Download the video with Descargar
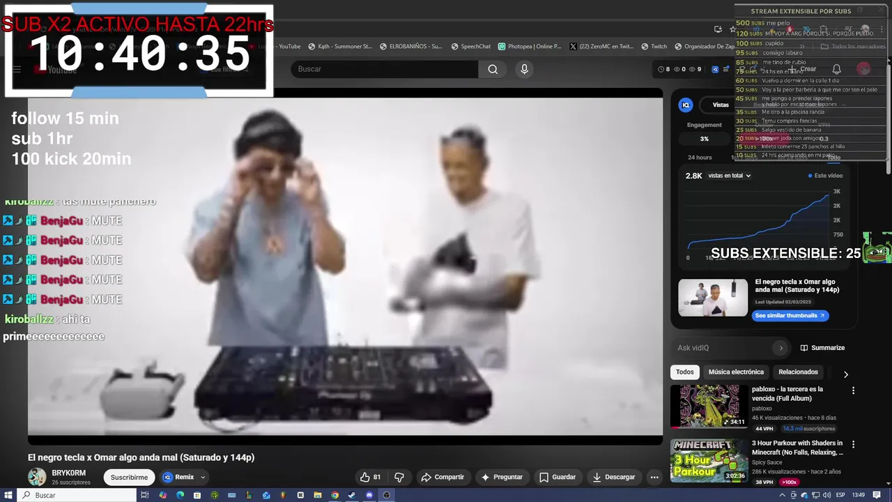 pyautogui.click(x=614, y=477)
